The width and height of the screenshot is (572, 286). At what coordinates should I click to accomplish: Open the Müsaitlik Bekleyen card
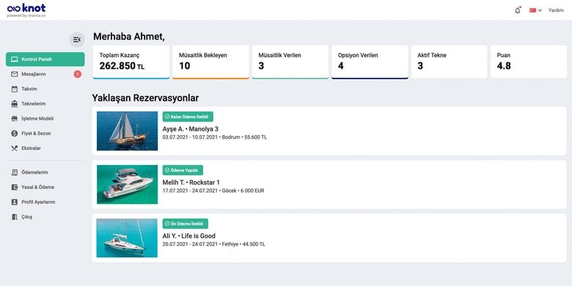[211, 62]
